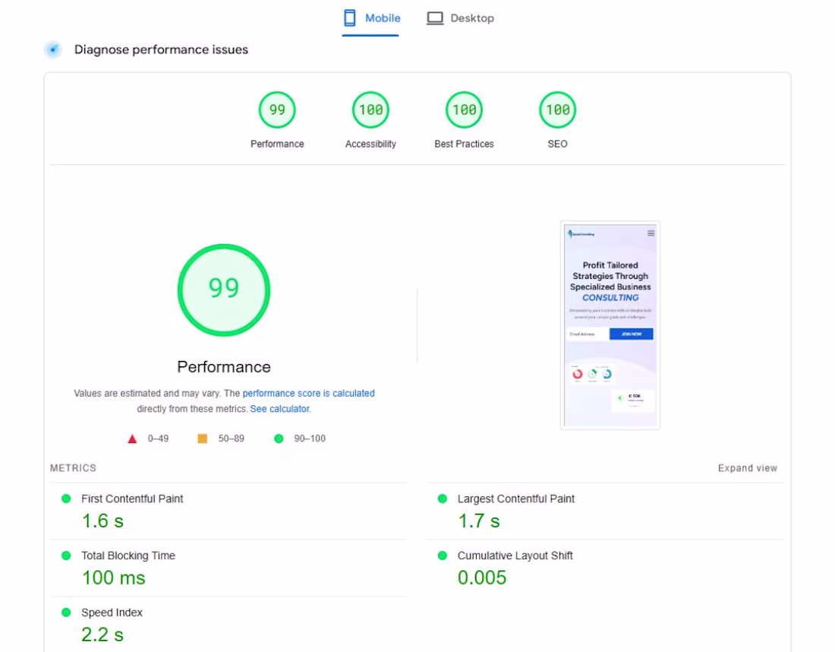Click the Performance score 99 gauge
Image resolution: width=835 pixels, height=652 pixels.
[x=277, y=110]
